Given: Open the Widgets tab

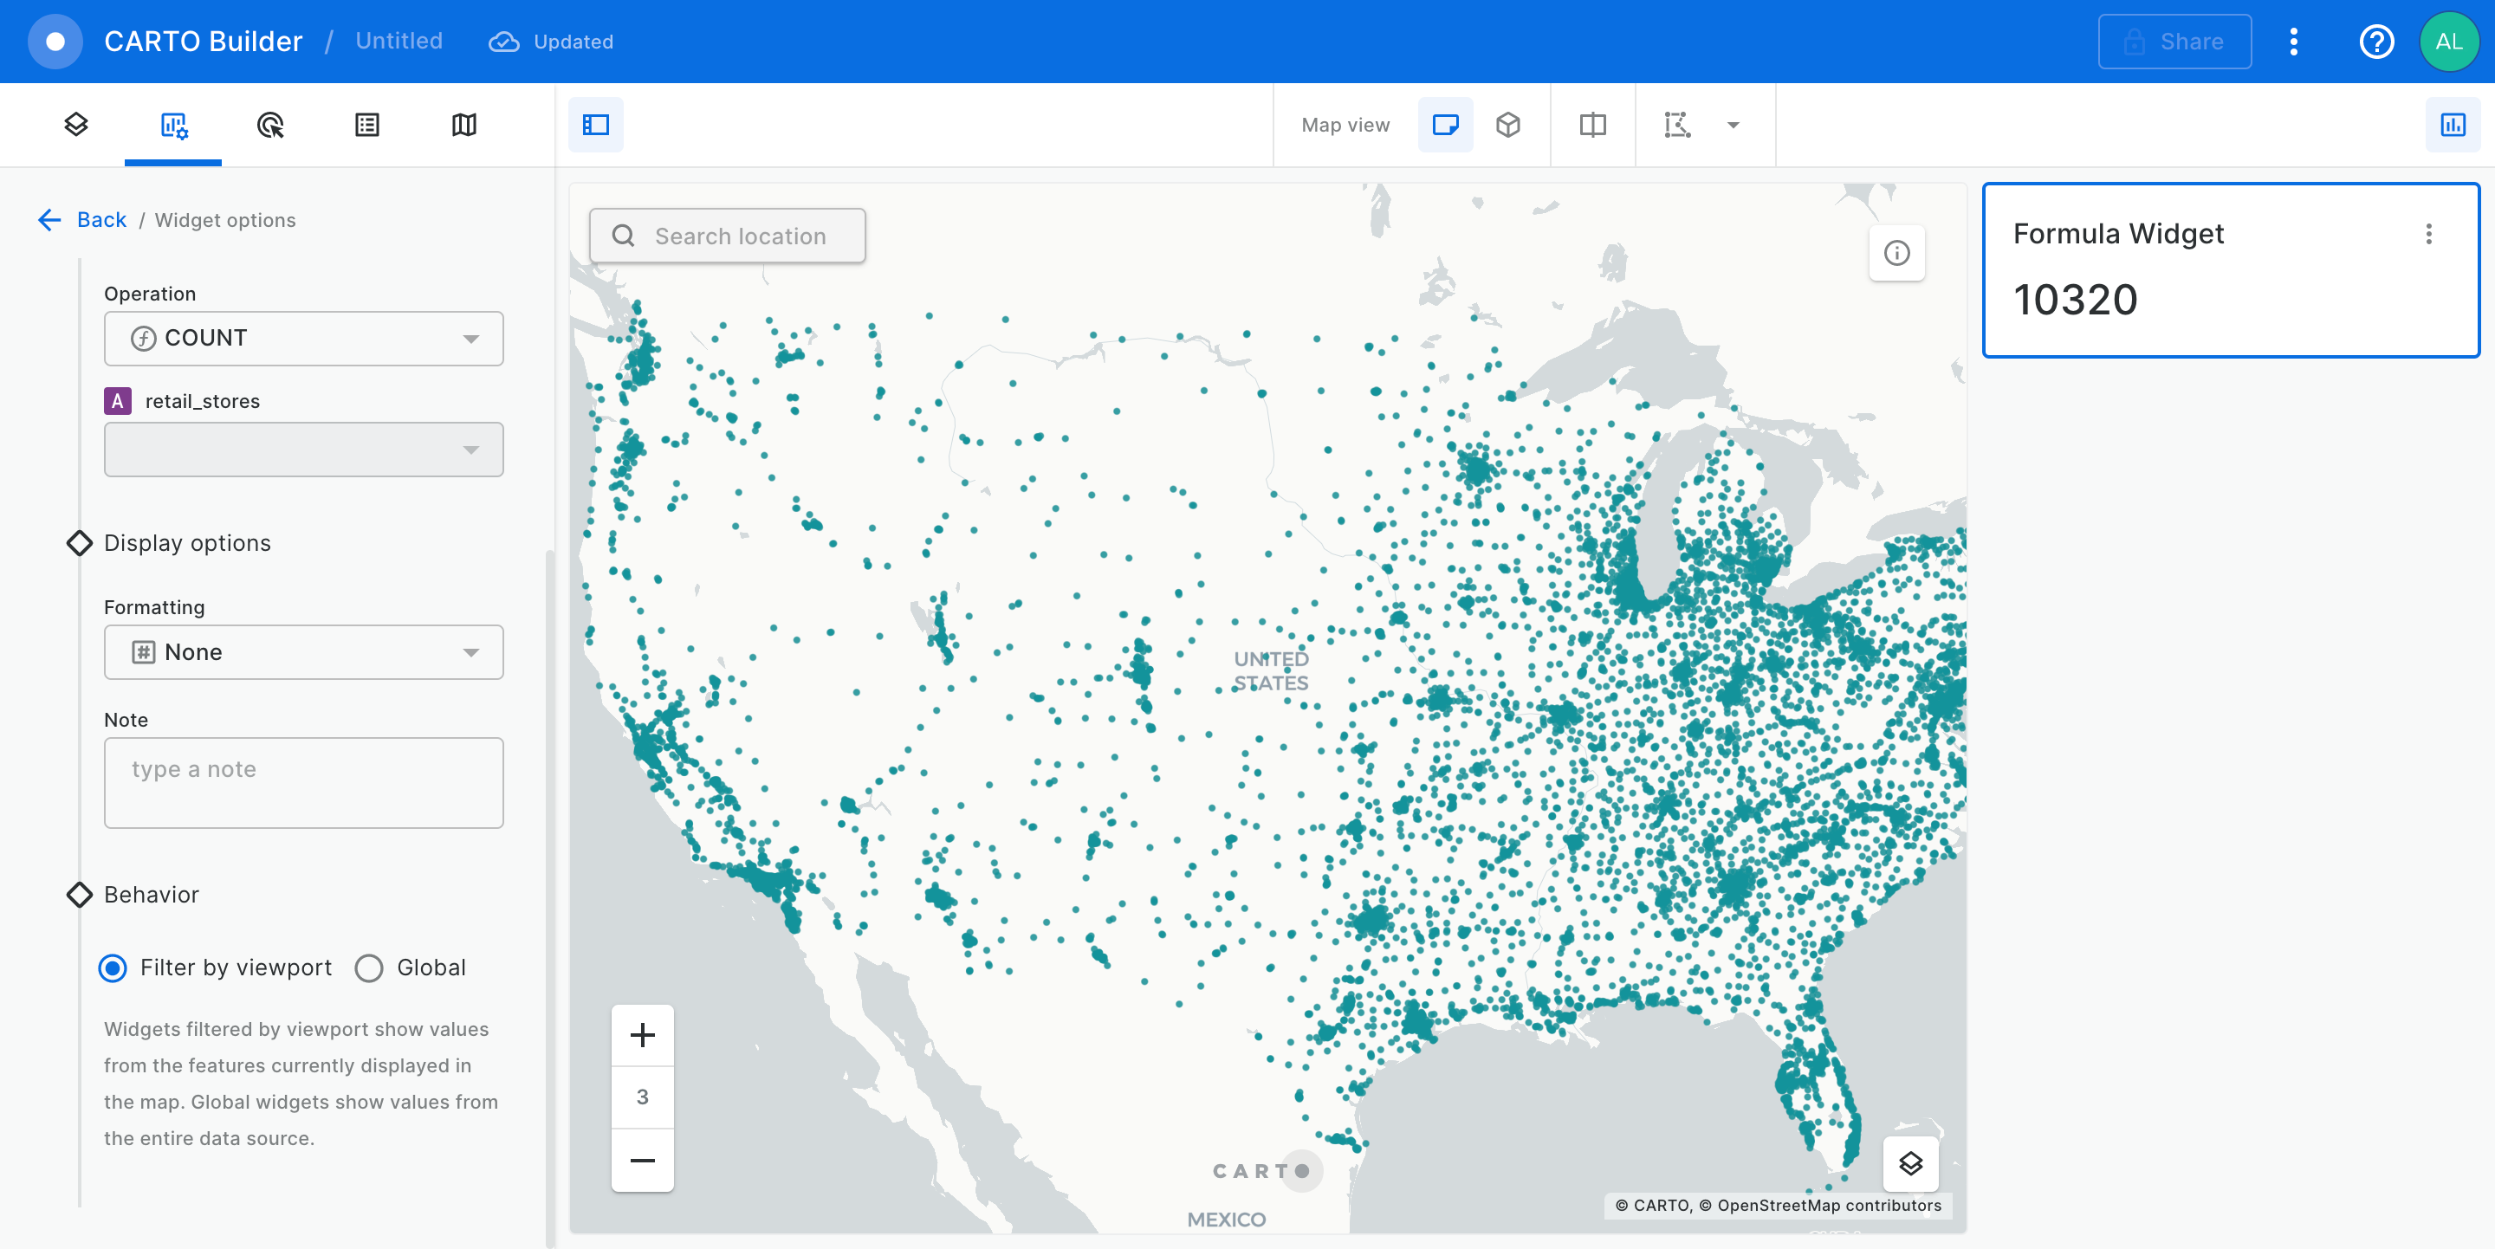Looking at the screenshot, I should coord(173,125).
